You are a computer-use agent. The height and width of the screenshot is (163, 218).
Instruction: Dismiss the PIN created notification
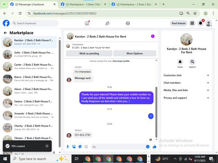47,146
